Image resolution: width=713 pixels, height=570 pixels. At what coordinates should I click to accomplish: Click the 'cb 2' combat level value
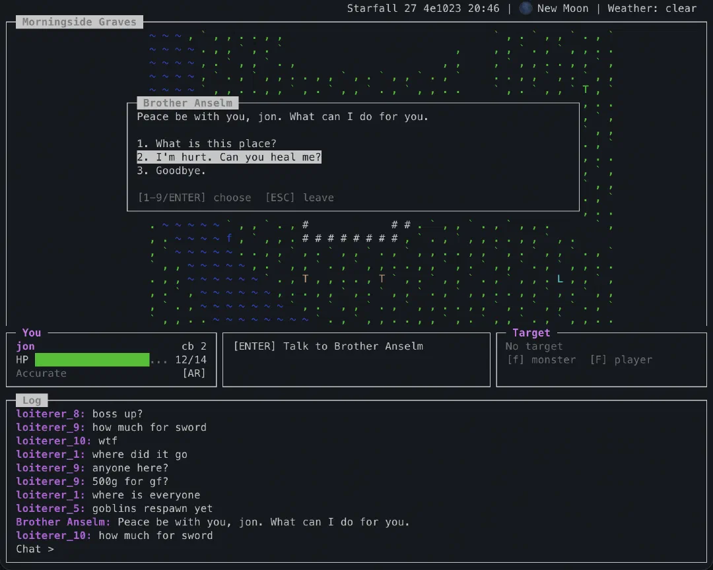pyautogui.click(x=194, y=346)
